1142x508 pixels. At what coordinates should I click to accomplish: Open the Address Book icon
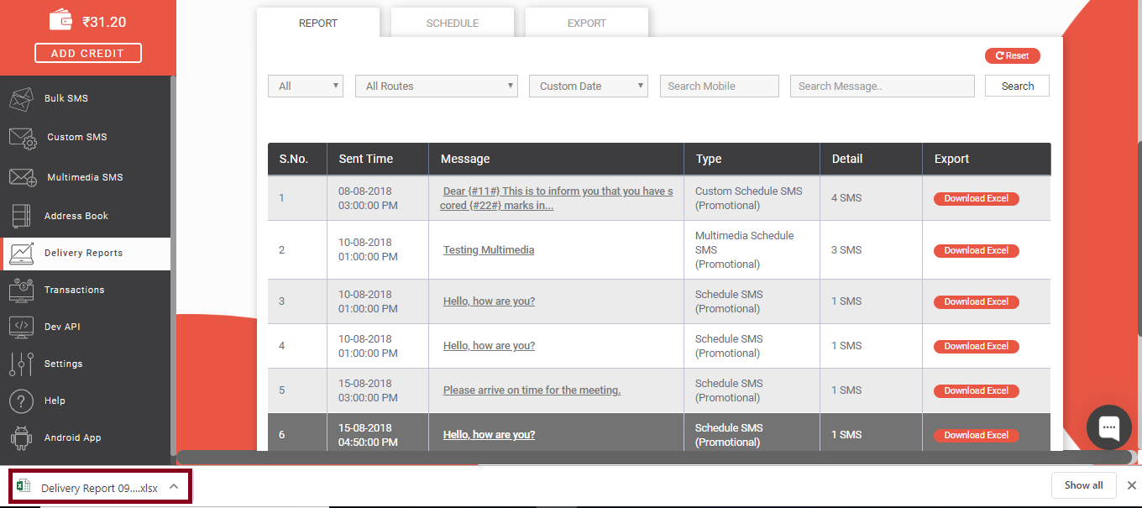[21, 216]
